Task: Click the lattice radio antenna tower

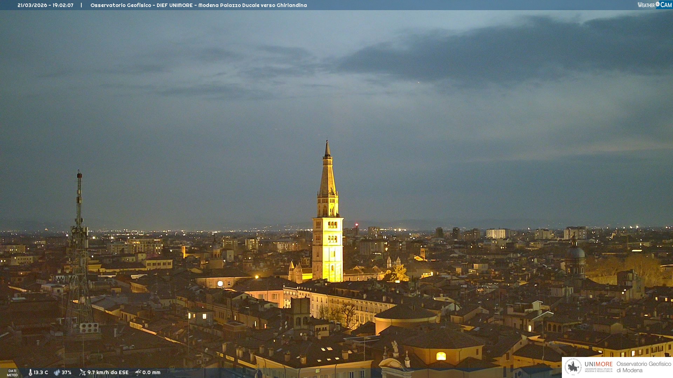Action: point(79,252)
